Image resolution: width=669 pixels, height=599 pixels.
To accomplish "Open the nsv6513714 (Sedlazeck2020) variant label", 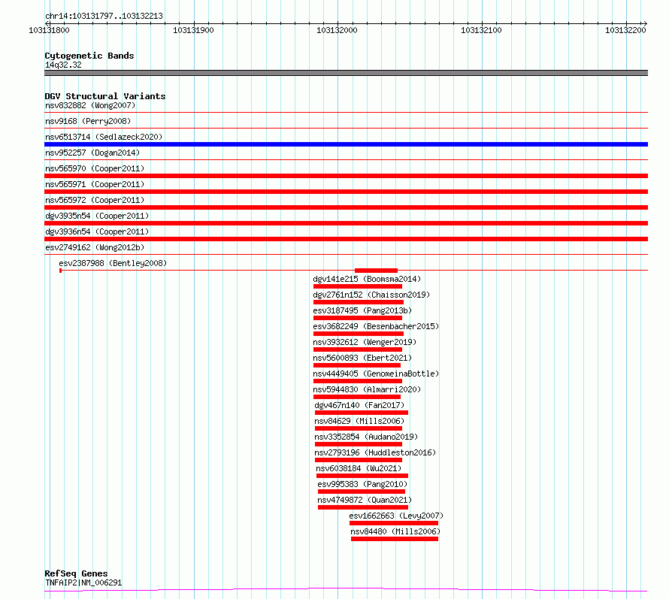I will pyautogui.click(x=104, y=137).
